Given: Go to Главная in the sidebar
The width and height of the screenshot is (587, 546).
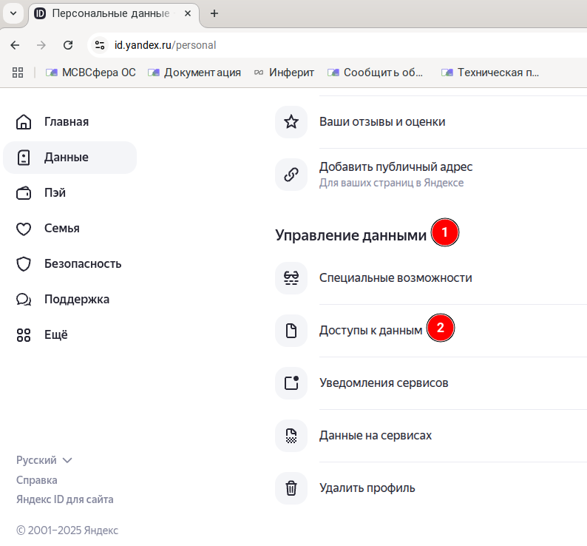Looking at the screenshot, I should 66,122.
